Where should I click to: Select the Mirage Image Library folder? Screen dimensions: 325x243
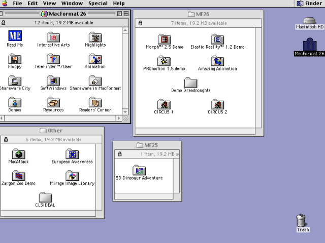72,176
